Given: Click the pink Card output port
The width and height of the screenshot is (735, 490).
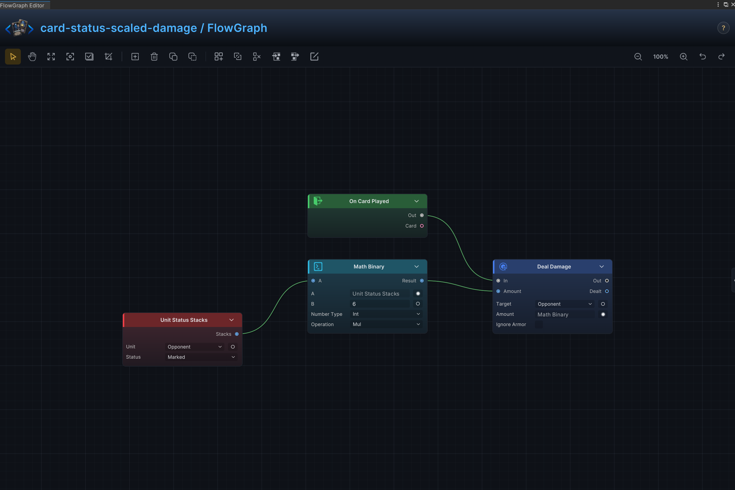Looking at the screenshot, I should 422,226.
